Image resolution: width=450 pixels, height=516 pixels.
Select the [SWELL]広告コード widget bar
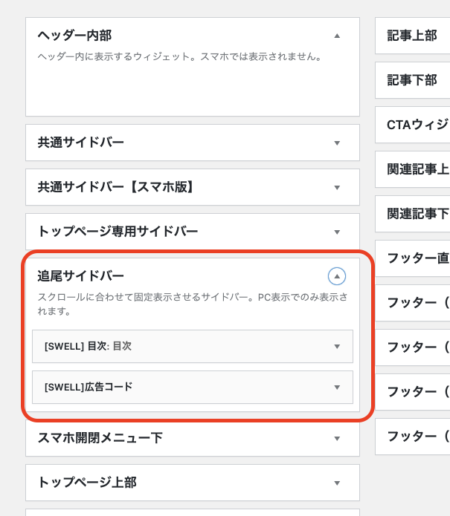tap(193, 387)
